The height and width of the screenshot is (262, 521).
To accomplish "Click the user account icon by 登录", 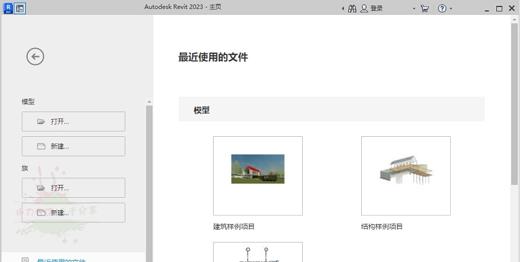I will tap(364, 8).
